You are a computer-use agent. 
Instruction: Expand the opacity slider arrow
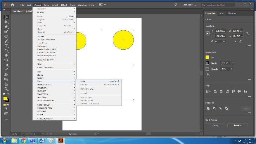pyautogui.click(x=232, y=69)
